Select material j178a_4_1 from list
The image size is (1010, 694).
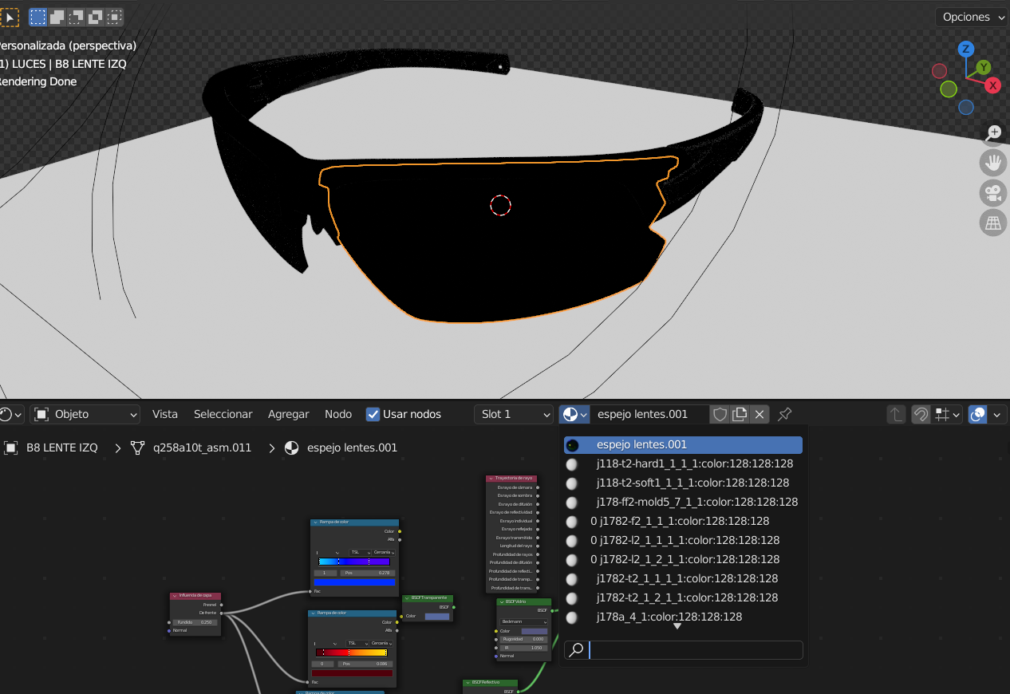[x=683, y=617]
